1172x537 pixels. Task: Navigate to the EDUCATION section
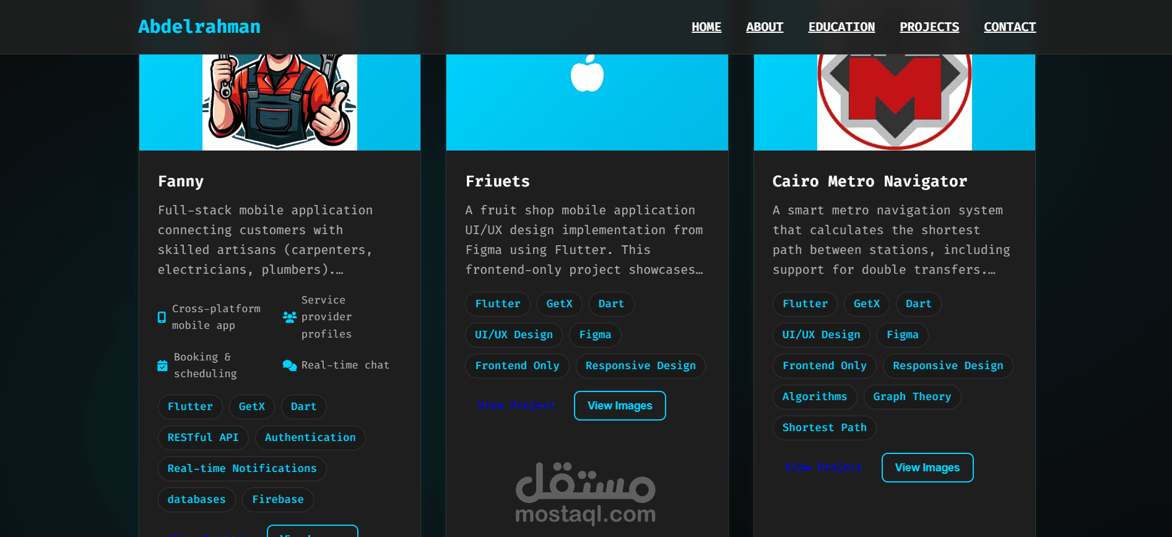pos(841,27)
